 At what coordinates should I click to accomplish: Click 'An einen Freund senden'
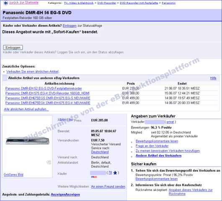pyautogui.click(x=108, y=187)
